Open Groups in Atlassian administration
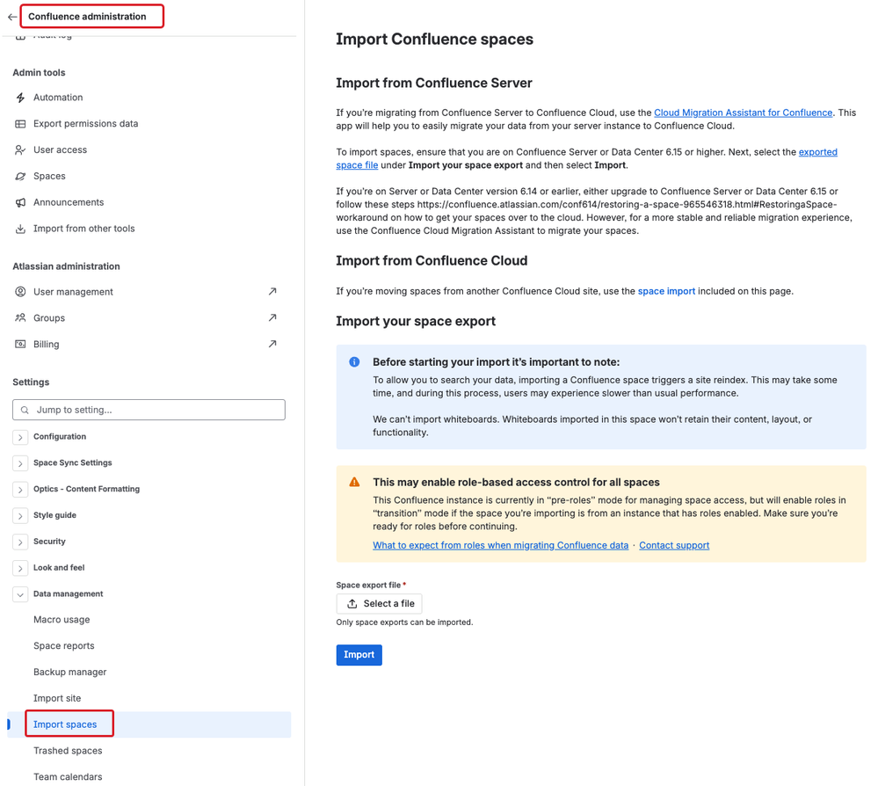878x786 pixels. tap(49, 318)
